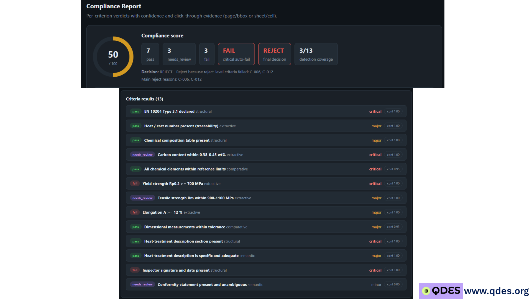Select the 3 needs_review summary card
Viewport: 532px width, 299px height.
pyautogui.click(x=179, y=54)
